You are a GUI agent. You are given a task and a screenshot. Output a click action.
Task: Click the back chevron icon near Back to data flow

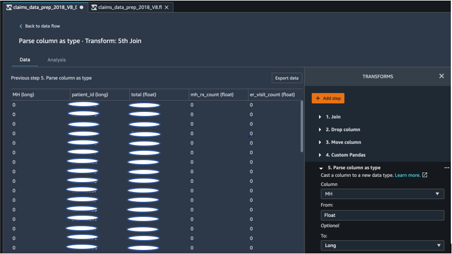point(21,26)
